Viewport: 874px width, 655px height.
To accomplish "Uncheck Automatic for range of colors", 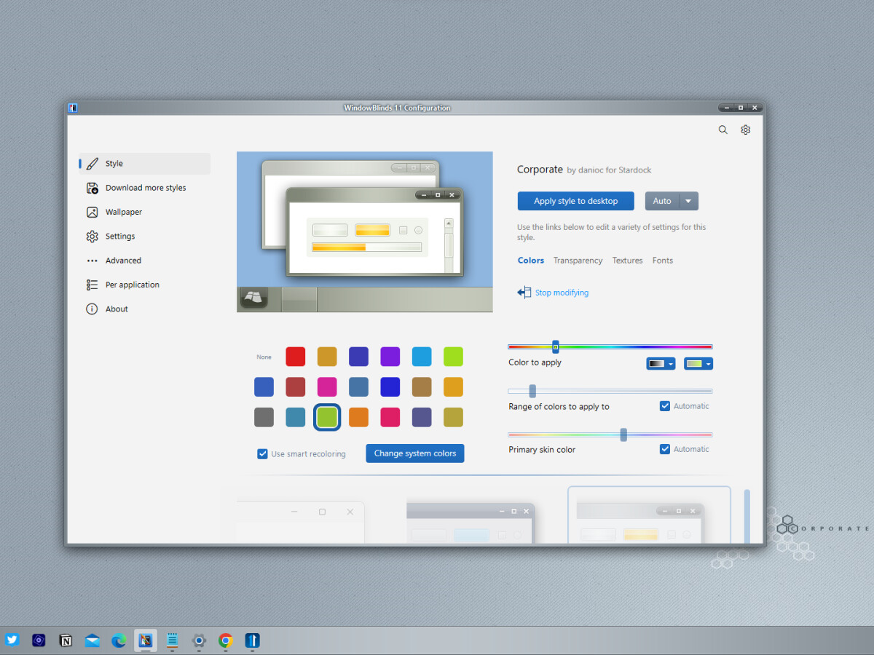I will point(664,406).
